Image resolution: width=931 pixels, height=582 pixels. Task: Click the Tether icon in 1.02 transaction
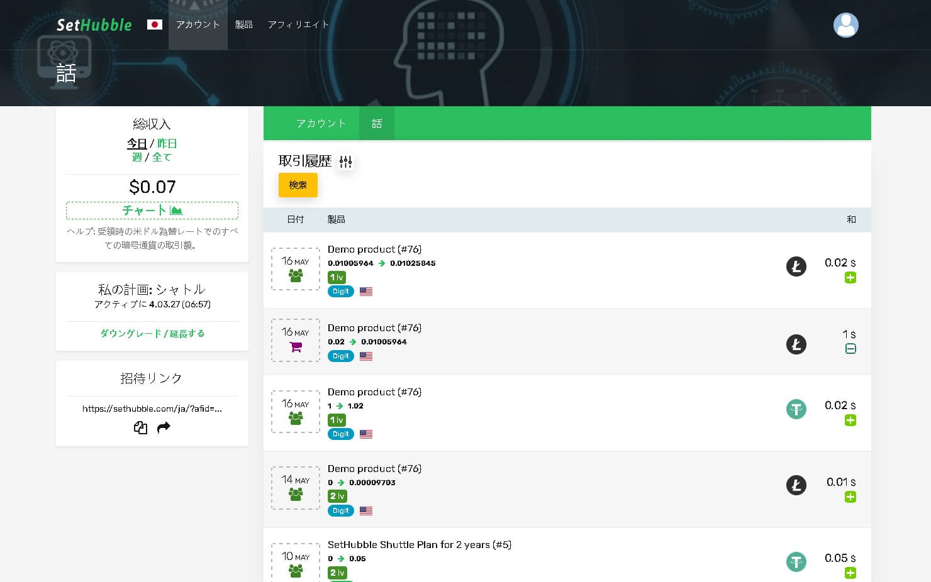coord(796,409)
